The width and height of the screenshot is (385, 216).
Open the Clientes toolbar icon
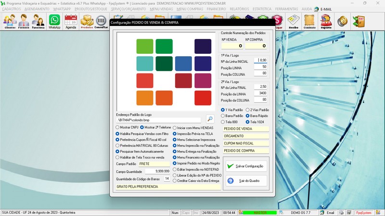click(10, 21)
